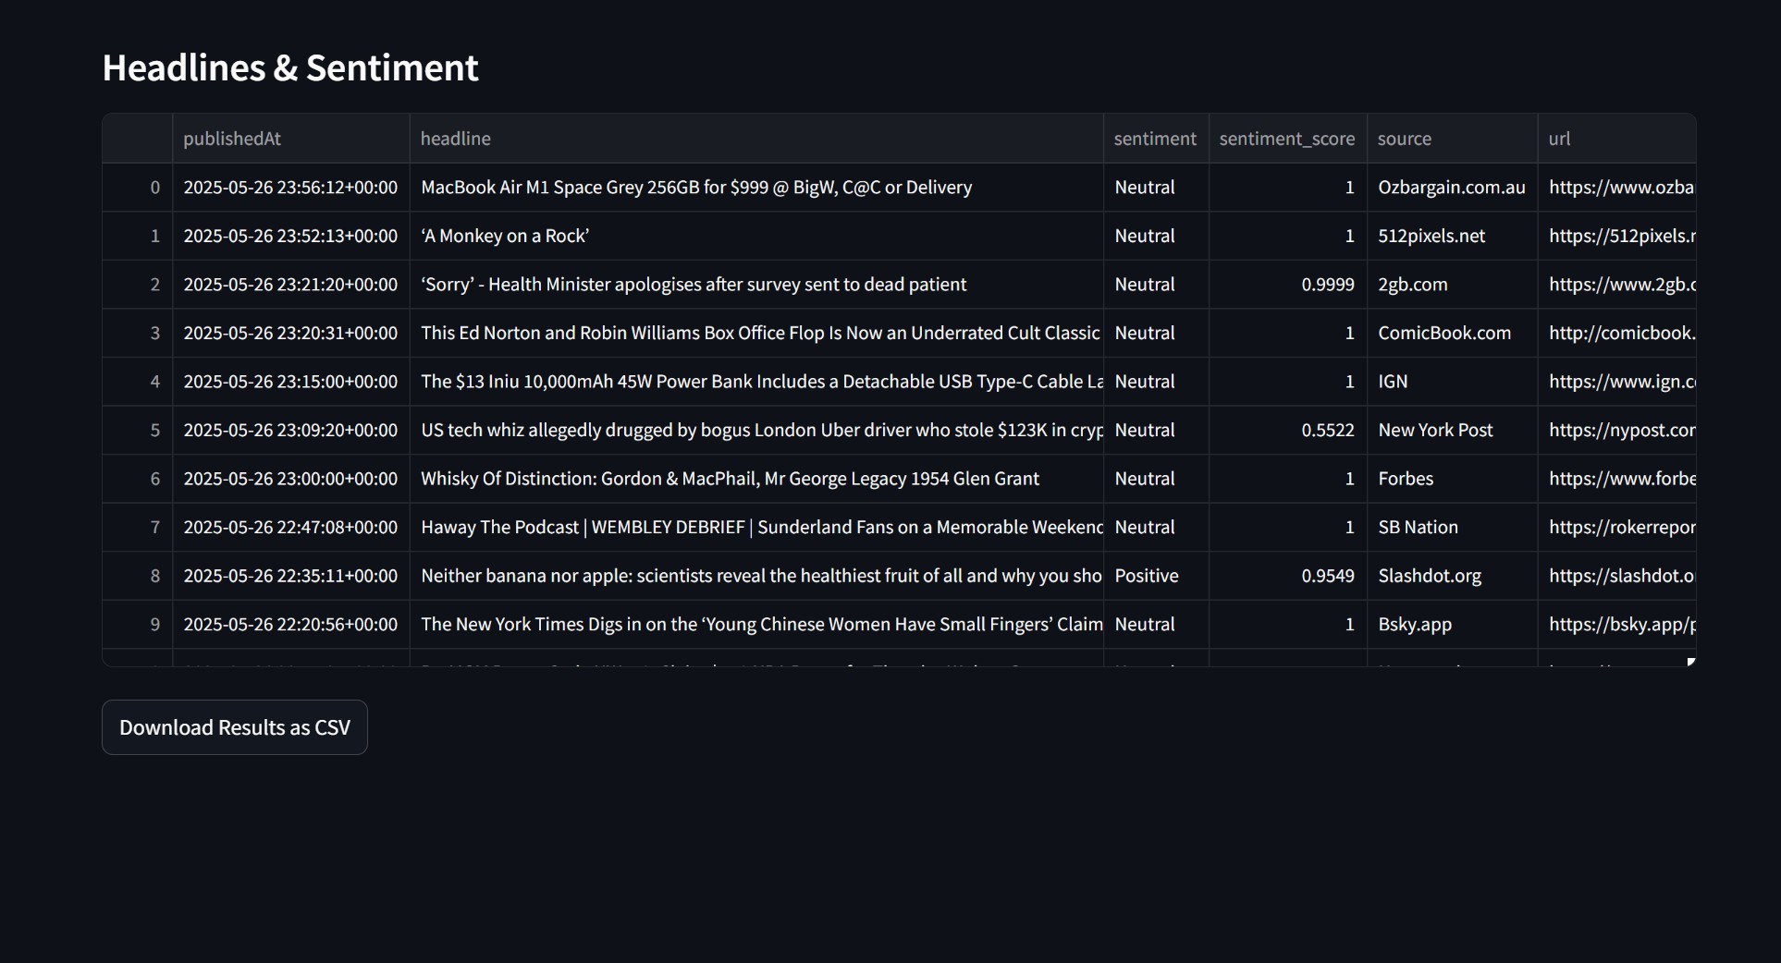The height and width of the screenshot is (963, 1781).
Task: Click the 23:15:00 publishedAt timestamp cell
Action: (x=291, y=382)
